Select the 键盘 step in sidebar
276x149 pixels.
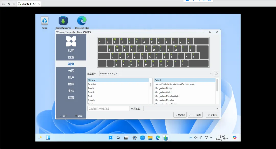(x=71, y=64)
